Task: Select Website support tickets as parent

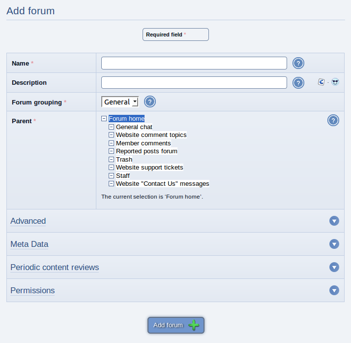Action: [149, 168]
